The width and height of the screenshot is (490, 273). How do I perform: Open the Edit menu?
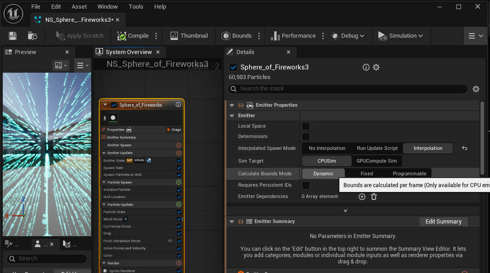point(56,6)
